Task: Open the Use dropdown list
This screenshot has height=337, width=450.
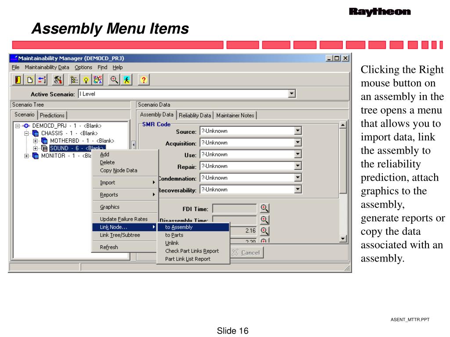Action: tap(298, 154)
